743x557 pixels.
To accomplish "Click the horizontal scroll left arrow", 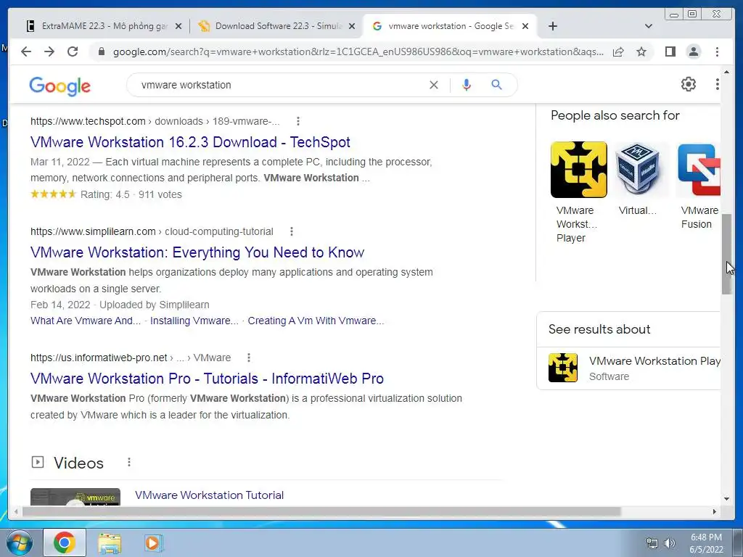I will tap(16, 511).
